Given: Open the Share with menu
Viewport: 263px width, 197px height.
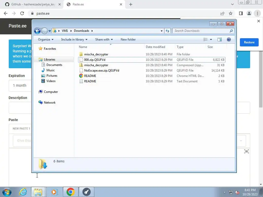Looking at the screenshot, I should [x=104, y=40].
